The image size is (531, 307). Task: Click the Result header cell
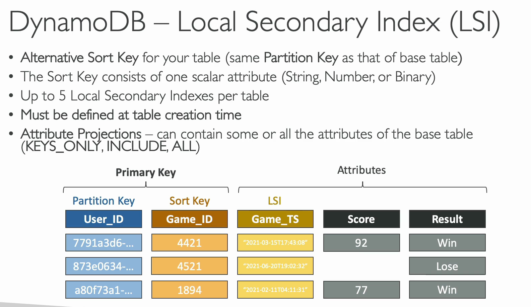447,219
